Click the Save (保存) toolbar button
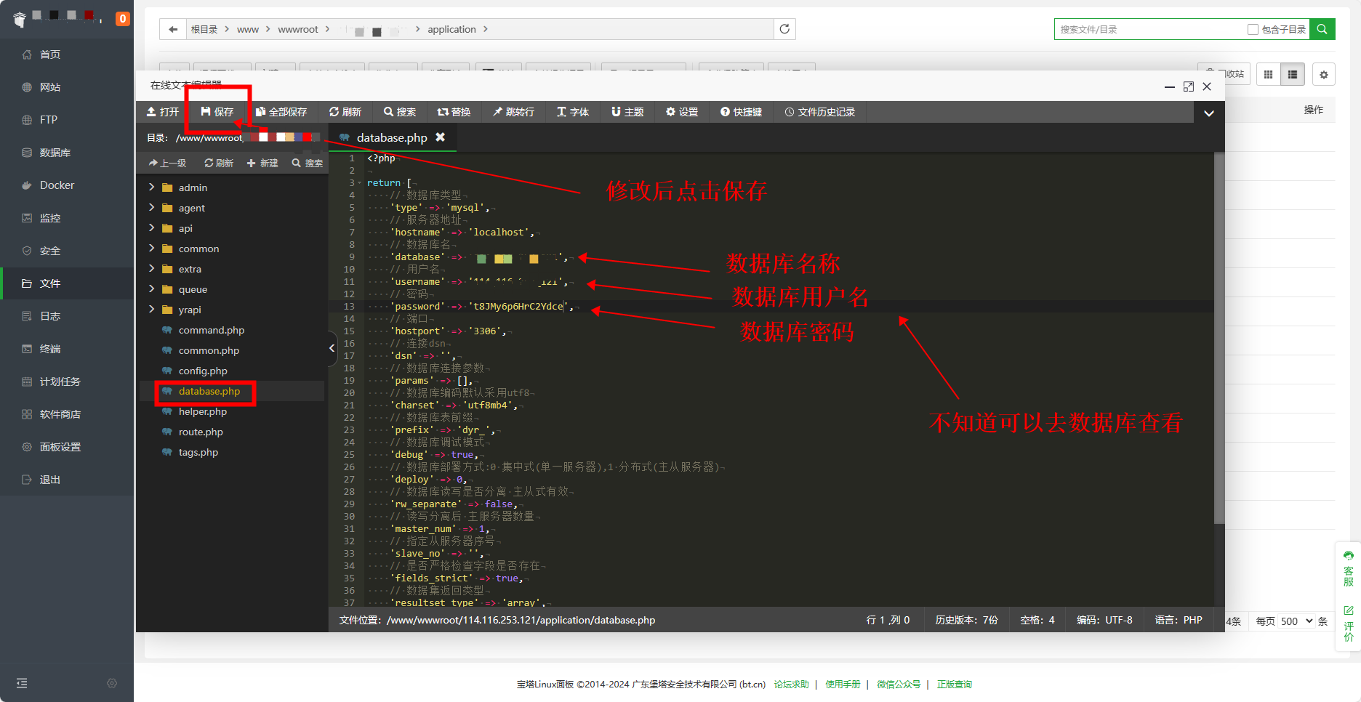The height and width of the screenshot is (702, 1361). 217,112
